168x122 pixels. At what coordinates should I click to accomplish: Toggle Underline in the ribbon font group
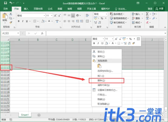[27, 21]
